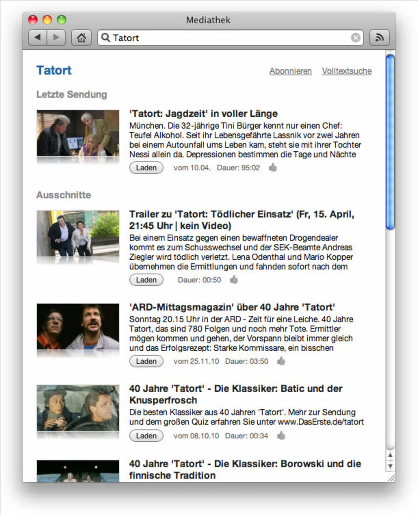Open 'Borowski und die finnische Tradition' title
This screenshot has height=515, width=418.
(x=245, y=470)
